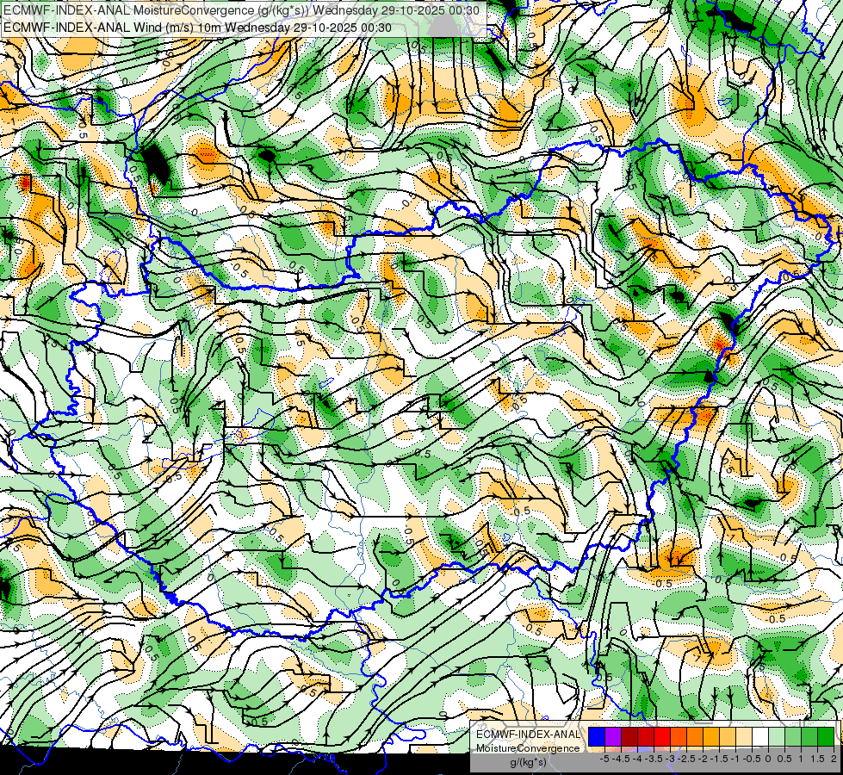Click the MoistureConvergence title line at top
Screen dimensions: 843x775
(x=241, y=10)
